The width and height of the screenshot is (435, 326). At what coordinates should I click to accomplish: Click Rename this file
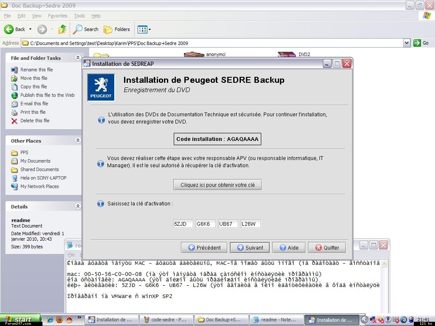coord(37,70)
